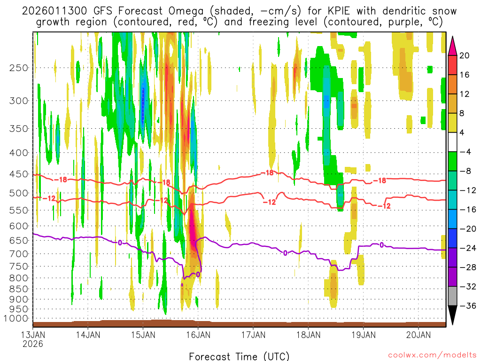Viewport: 481px width, 361px height.
Task: Click the magenta up arrow atop the colorbar
Action: (453, 45)
